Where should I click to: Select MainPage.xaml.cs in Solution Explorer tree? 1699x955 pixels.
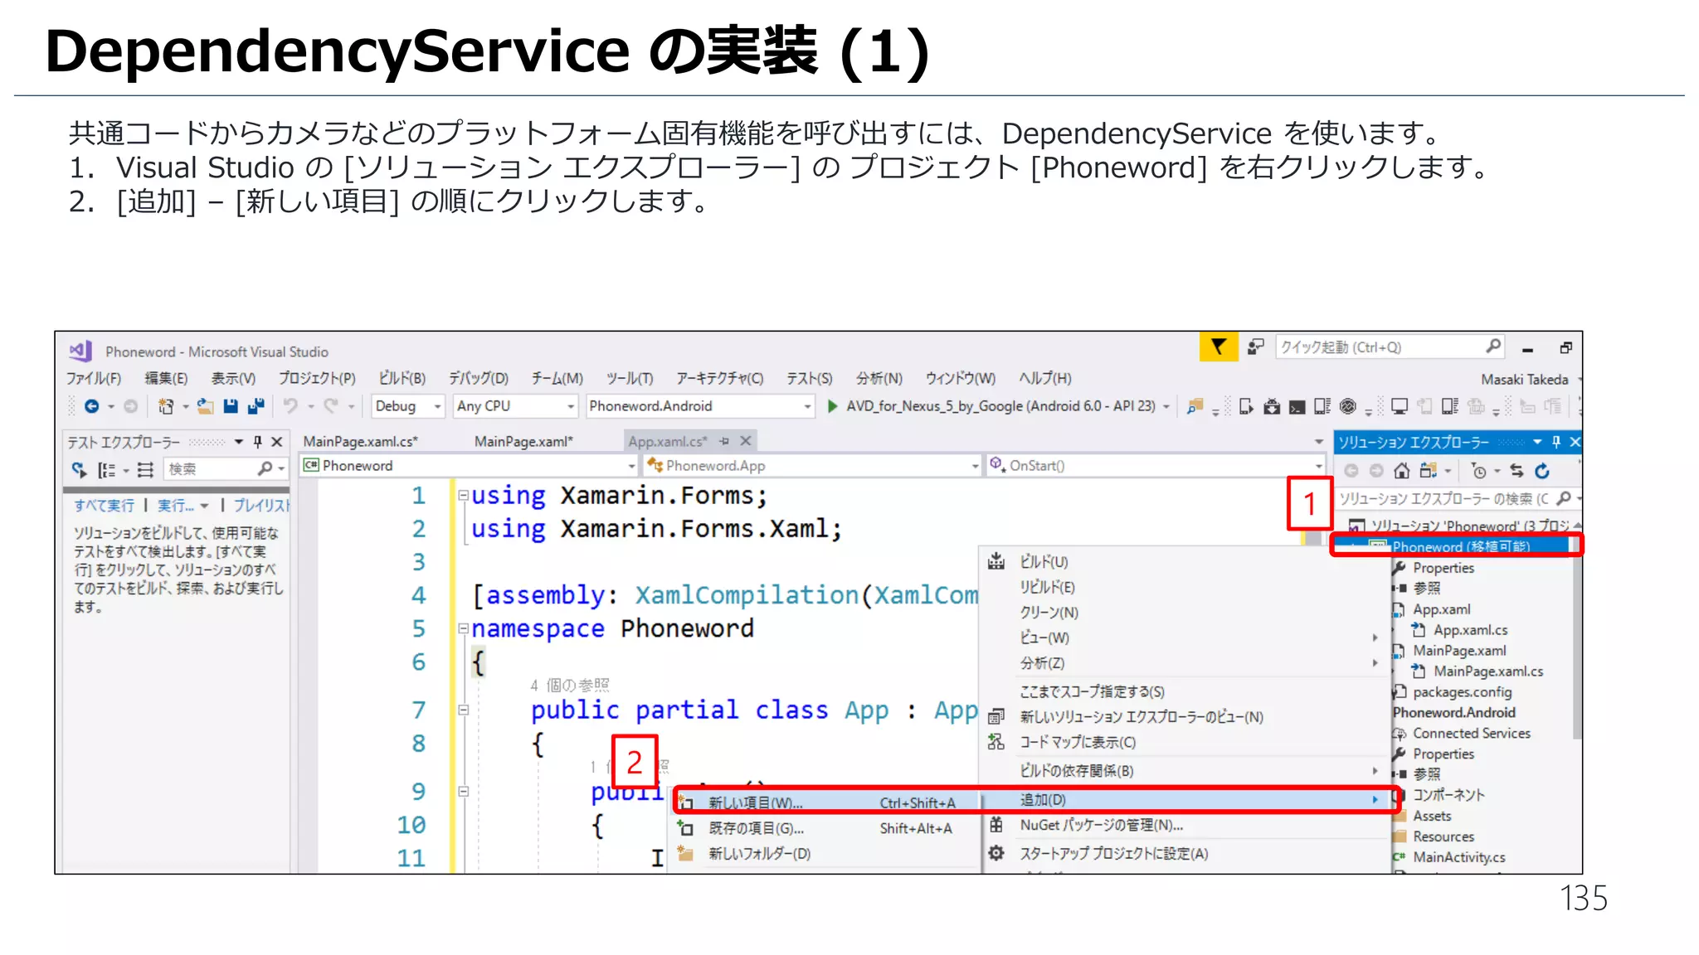[1488, 671]
